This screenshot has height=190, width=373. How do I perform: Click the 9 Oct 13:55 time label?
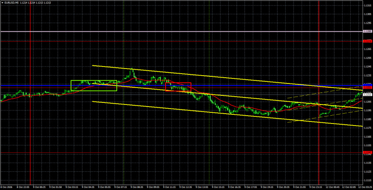(x=201, y=187)
